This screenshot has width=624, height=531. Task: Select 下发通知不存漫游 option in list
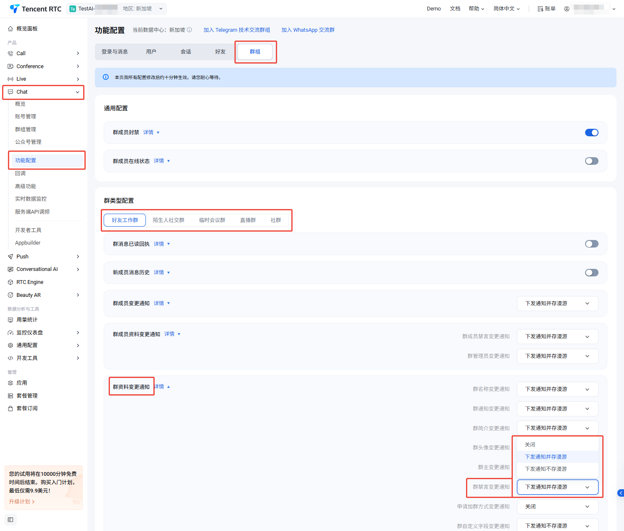pos(558,469)
